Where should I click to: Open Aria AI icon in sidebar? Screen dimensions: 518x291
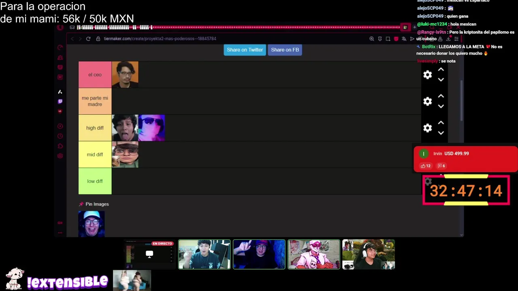pyautogui.click(x=60, y=92)
